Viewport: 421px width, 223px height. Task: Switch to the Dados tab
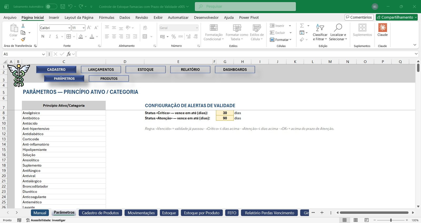coord(125,18)
